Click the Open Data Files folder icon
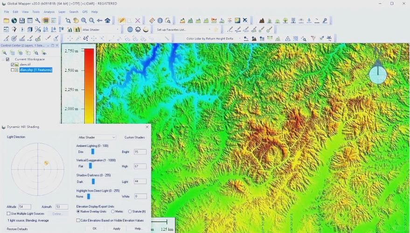Image resolution: width=410 pixels, height=233 pixels. (6, 21)
